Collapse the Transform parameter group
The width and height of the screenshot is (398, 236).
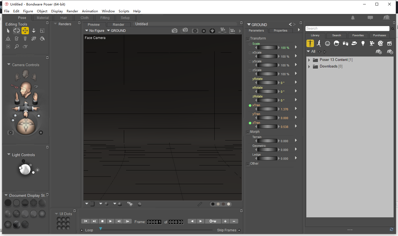248,39
